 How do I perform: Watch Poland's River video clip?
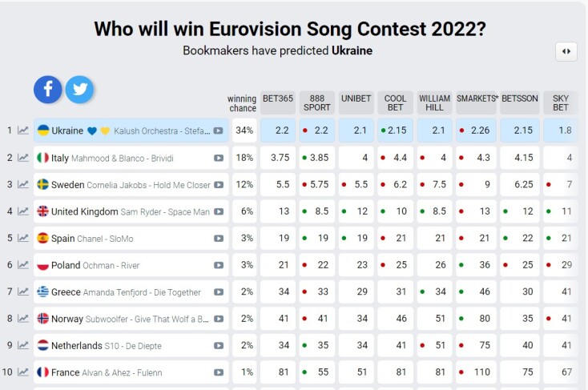coord(219,266)
